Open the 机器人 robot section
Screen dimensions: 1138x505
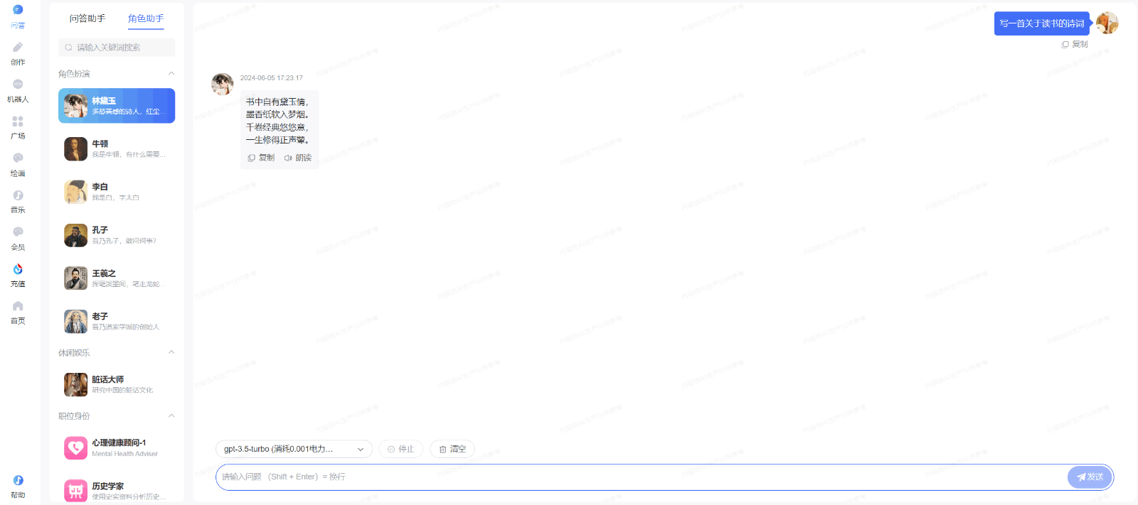click(x=18, y=90)
